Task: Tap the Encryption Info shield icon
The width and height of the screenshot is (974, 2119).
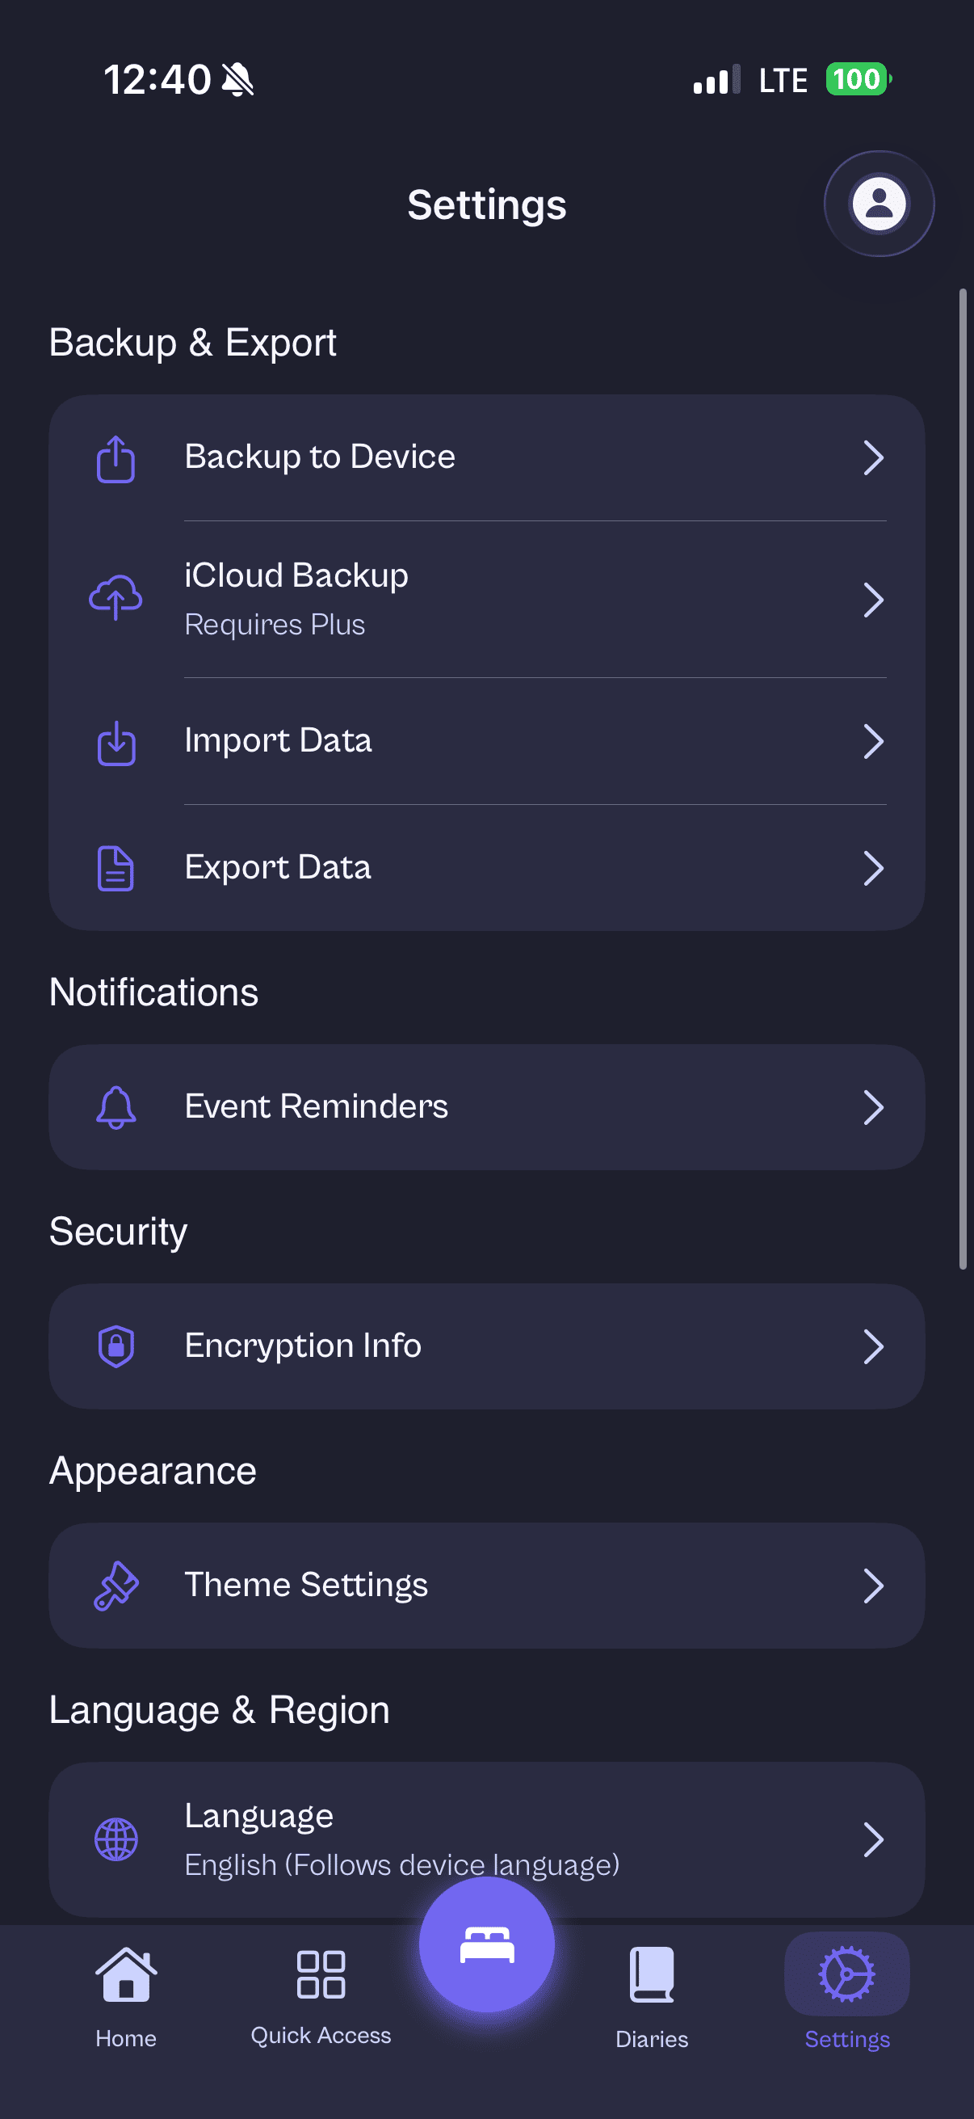Action: pyautogui.click(x=115, y=1346)
